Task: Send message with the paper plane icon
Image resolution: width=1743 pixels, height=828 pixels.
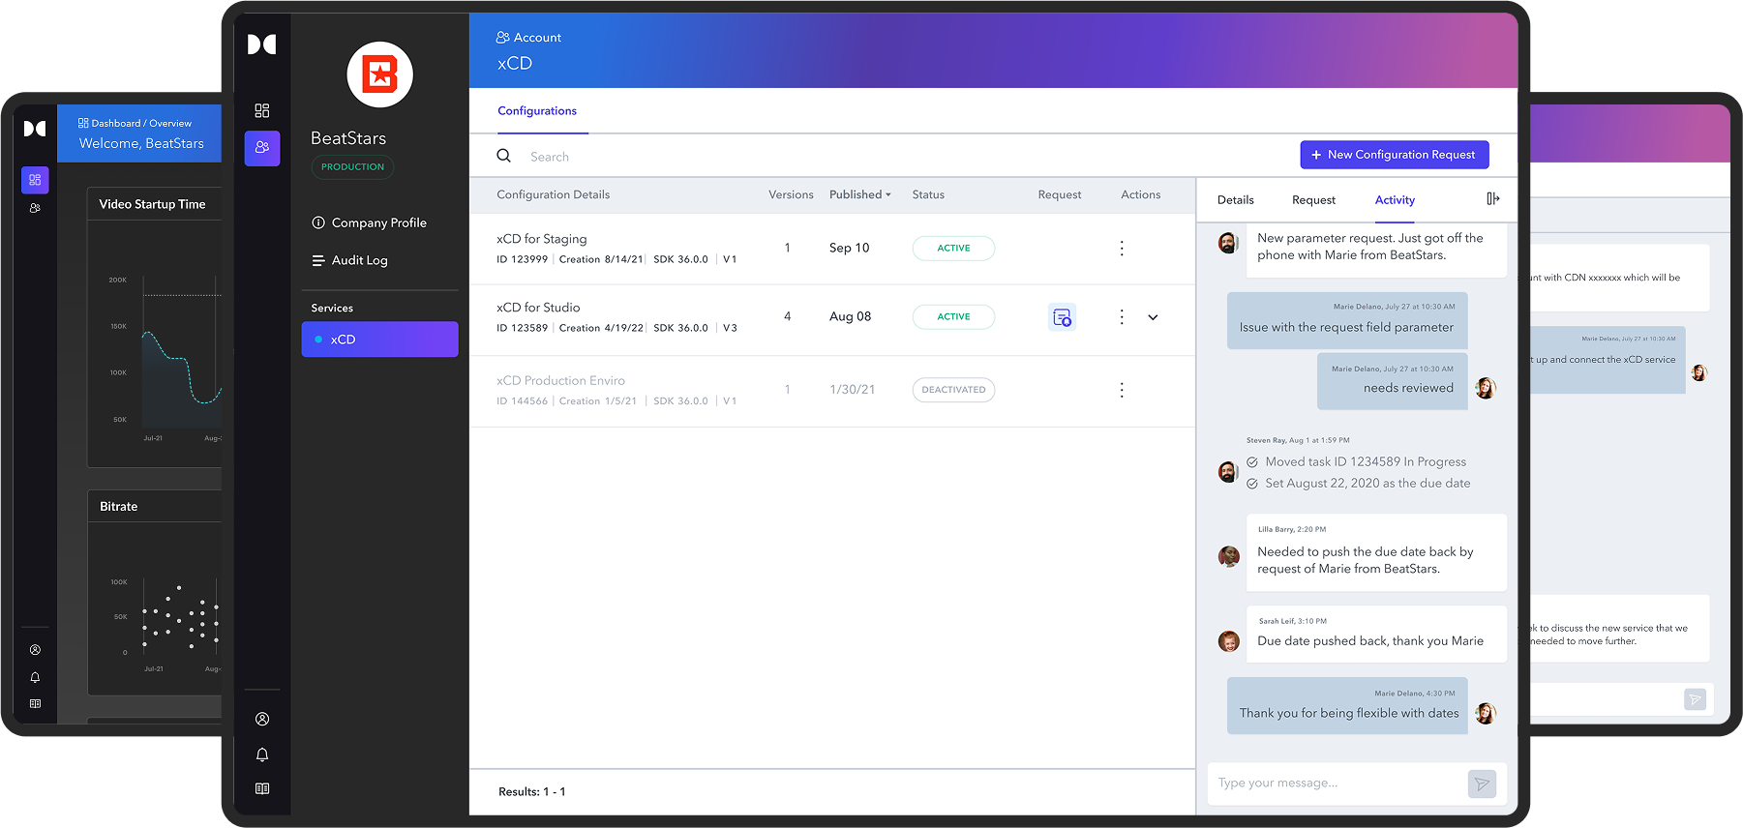Action: point(1482,784)
